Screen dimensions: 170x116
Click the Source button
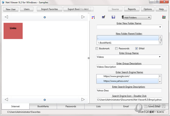[115, 9]
